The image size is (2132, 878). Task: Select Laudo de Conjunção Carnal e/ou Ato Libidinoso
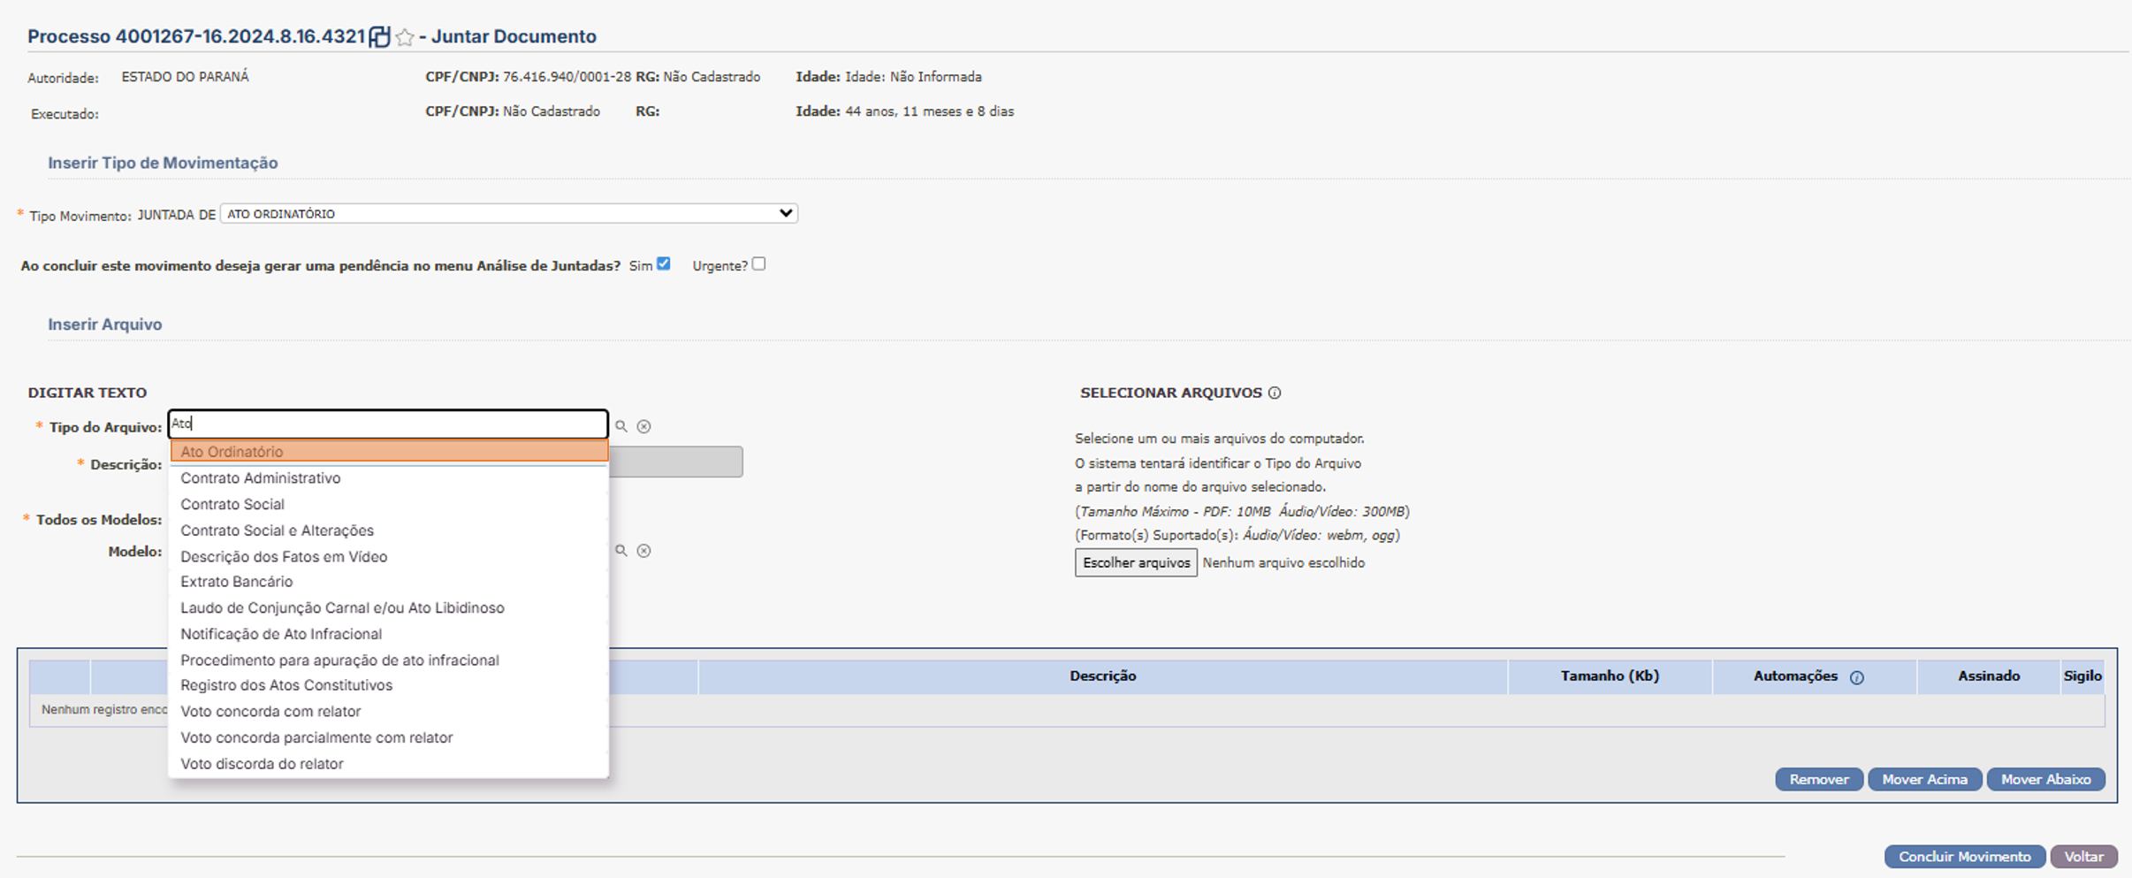[389, 608]
